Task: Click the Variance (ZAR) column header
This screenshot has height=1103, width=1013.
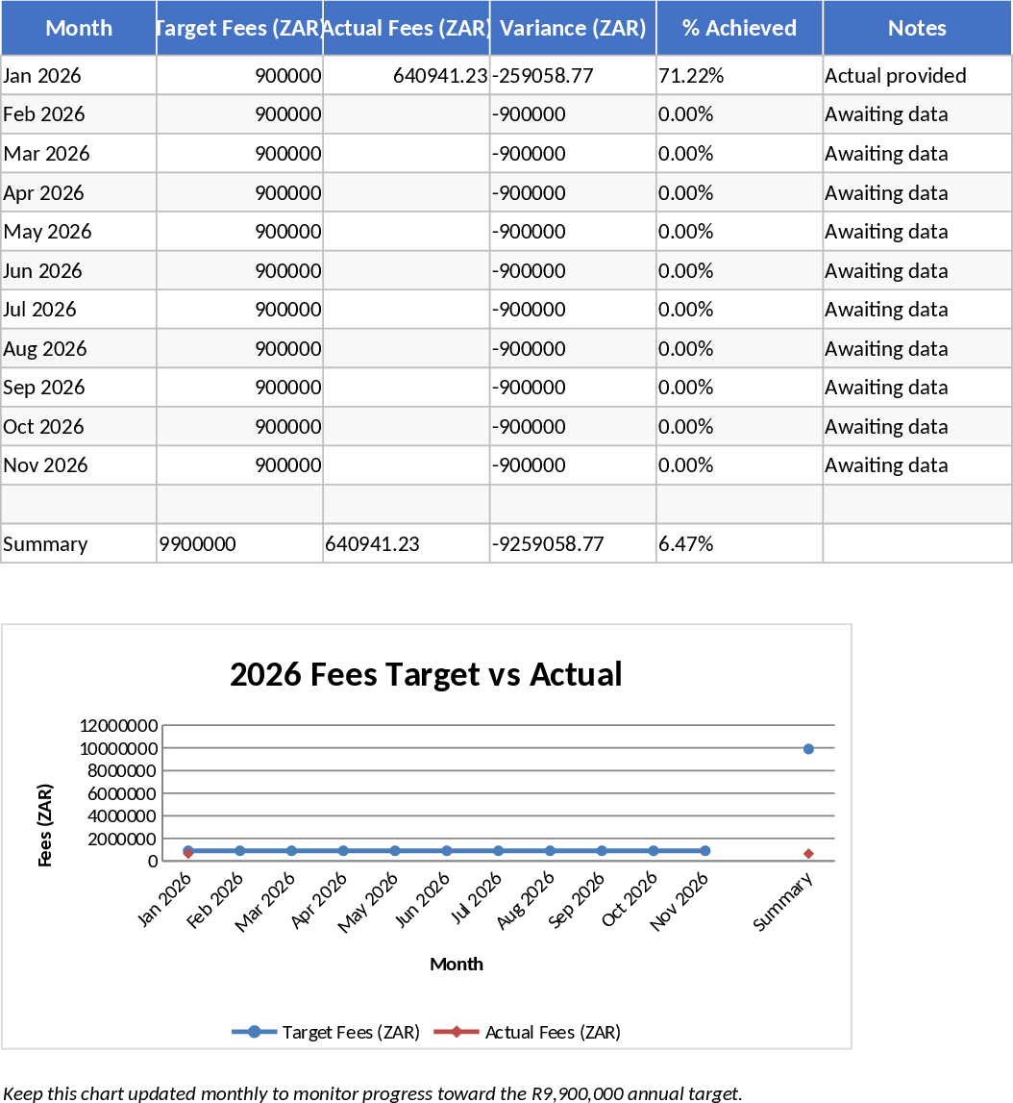Action: coord(572,28)
